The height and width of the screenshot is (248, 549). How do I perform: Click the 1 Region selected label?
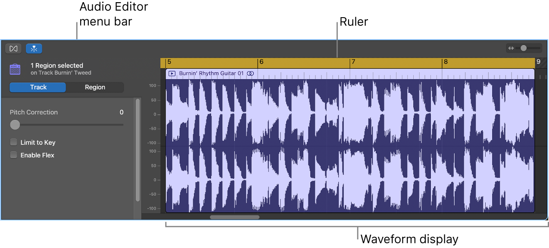[x=56, y=65]
